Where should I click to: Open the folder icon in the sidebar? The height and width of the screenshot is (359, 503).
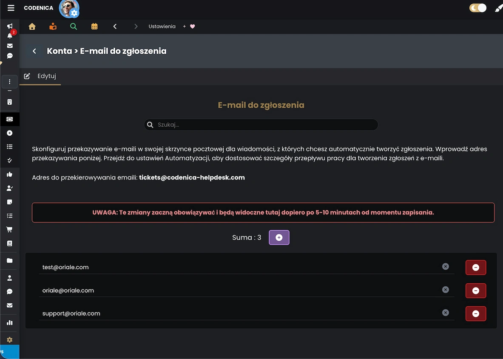coord(9,260)
